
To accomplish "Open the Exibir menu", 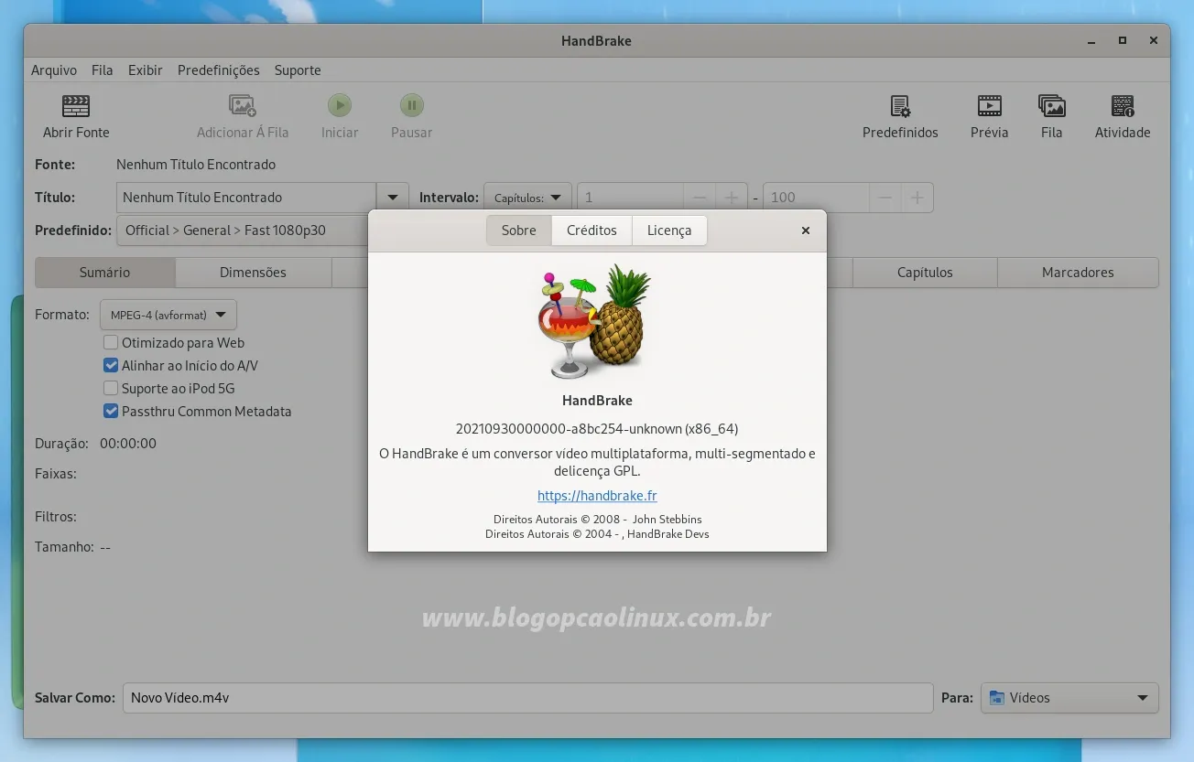I will pyautogui.click(x=146, y=70).
